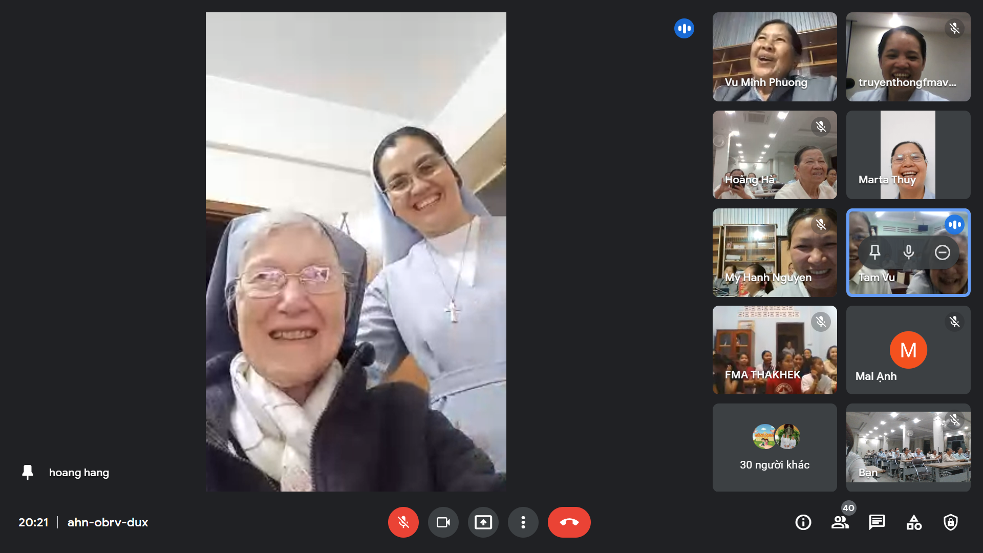Click the hoang hang name label
The image size is (983, 553).
click(79, 472)
